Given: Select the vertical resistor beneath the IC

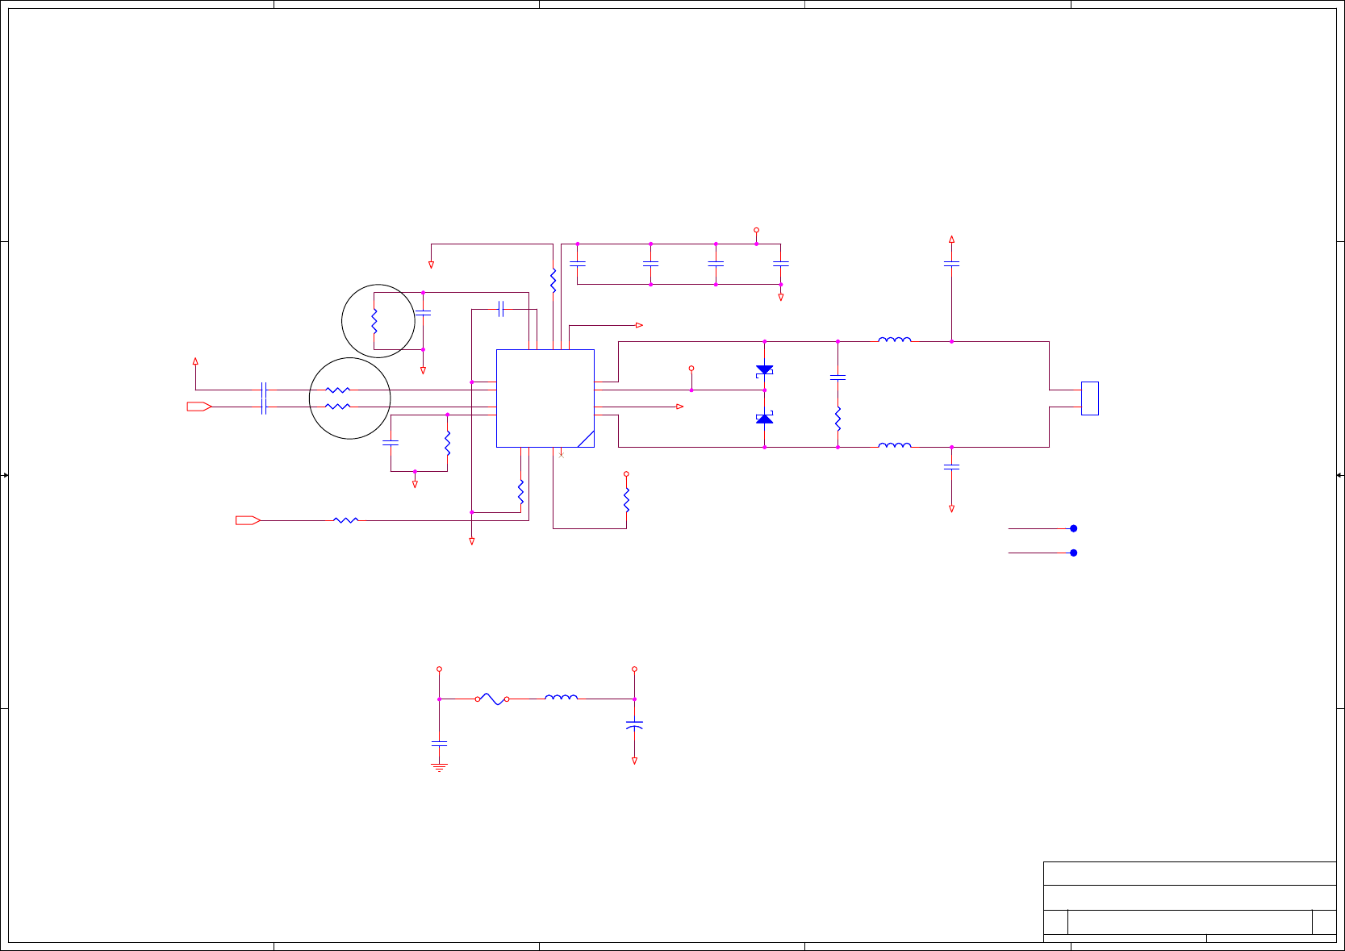Looking at the screenshot, I should tap(521, 492).
